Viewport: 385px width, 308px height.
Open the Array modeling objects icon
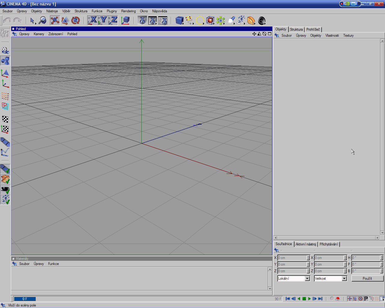click(x=220, y=20)
